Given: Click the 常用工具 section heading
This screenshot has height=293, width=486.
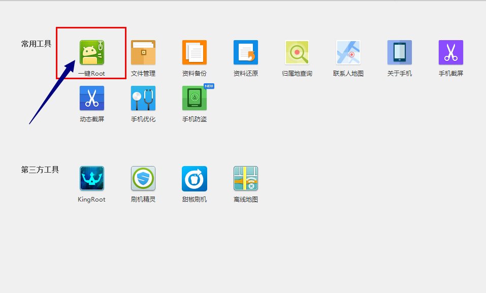Looking at the screenshot, I should click(37, 44).
